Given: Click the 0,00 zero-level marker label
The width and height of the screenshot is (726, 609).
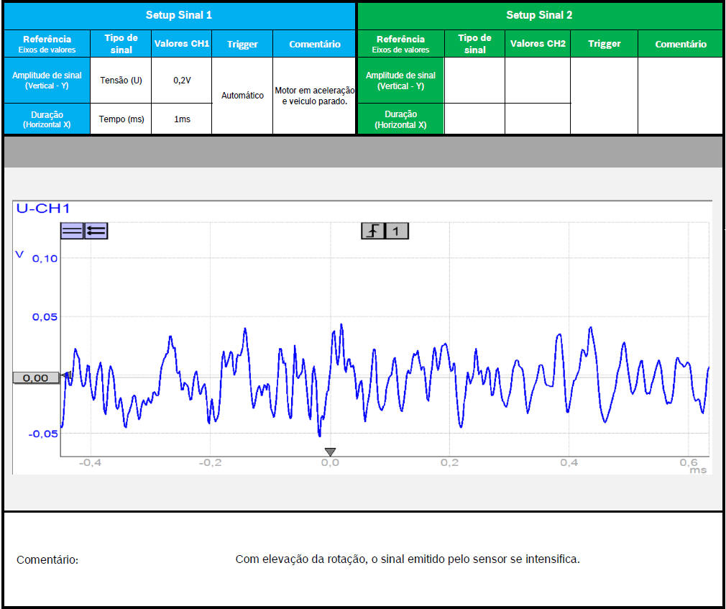Looking at the screenshot, I should [x=36, y=377].
